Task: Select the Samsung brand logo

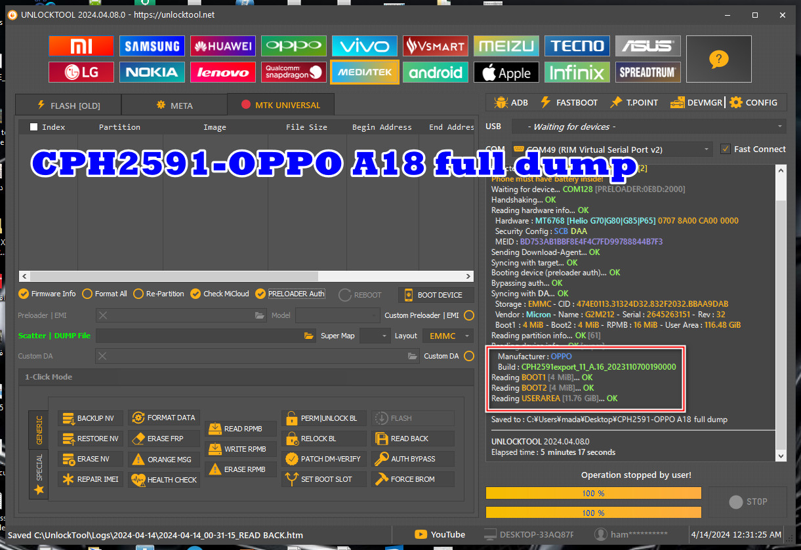Action: click(152, 46)
